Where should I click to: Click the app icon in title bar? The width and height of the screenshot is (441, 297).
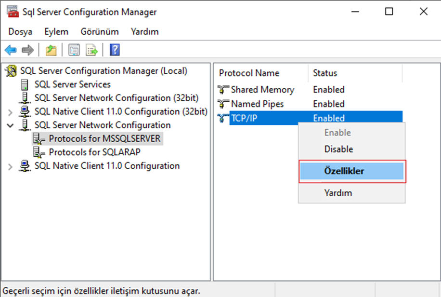coord(13,12)
